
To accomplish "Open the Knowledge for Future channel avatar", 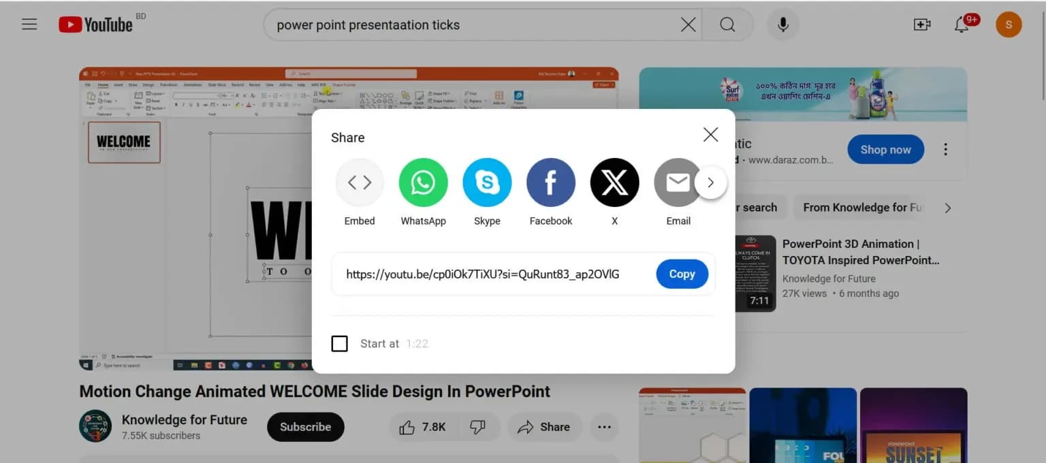I will tap(95, 426).
